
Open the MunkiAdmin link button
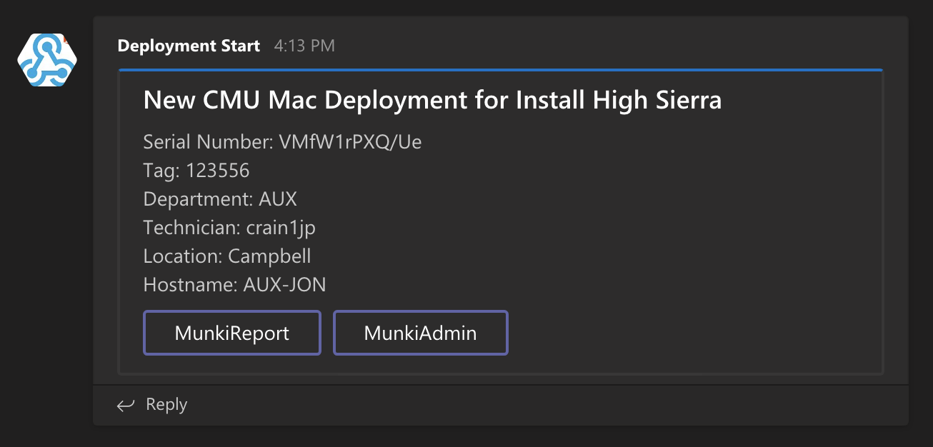click(x=420, y=333)
